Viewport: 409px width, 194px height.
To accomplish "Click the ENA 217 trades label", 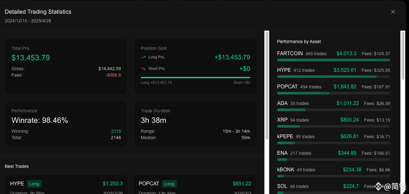I will pos(301,153).
